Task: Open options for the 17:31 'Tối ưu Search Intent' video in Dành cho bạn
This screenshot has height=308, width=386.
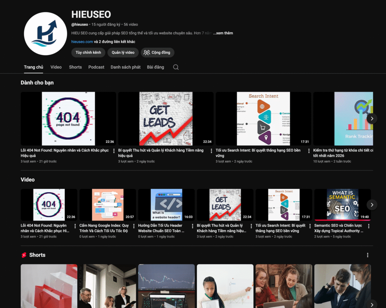Action: click(309, 151)
